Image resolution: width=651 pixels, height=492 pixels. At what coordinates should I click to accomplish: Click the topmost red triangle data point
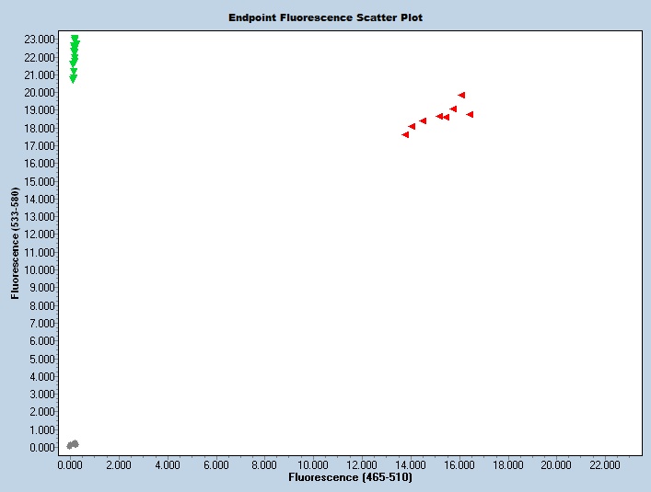tap(461, 95)
